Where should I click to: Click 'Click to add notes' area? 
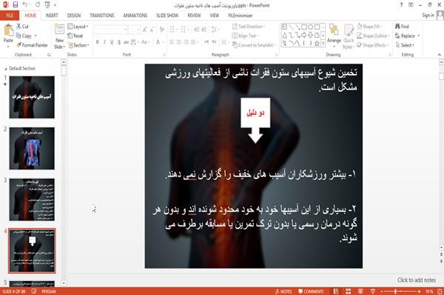[416, 280]
